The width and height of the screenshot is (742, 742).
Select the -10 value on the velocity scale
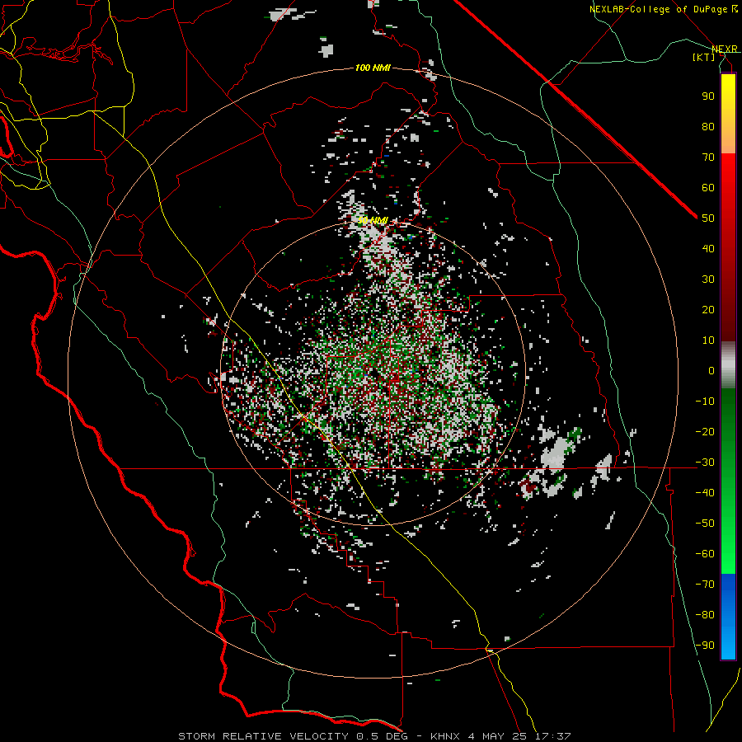pyautogui.click(x=705, y=402)
